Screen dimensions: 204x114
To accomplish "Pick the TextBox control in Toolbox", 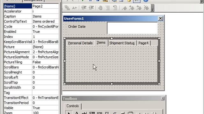I will pyautogui.click(x=84, y=113).
